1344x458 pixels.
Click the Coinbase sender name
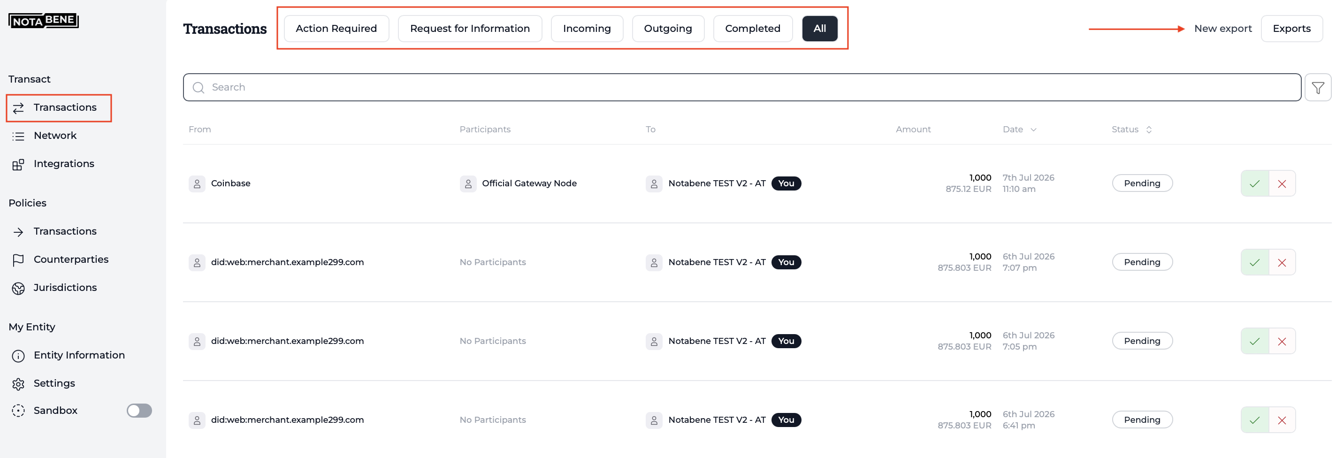230,183
